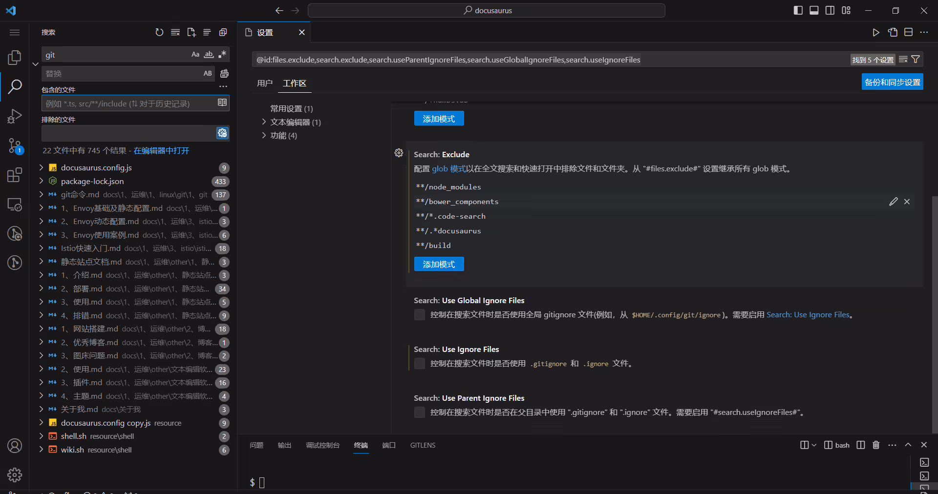938x494 pixels.
Task: Expand the 文本编辑器 settings category
Action: [264, 122]
